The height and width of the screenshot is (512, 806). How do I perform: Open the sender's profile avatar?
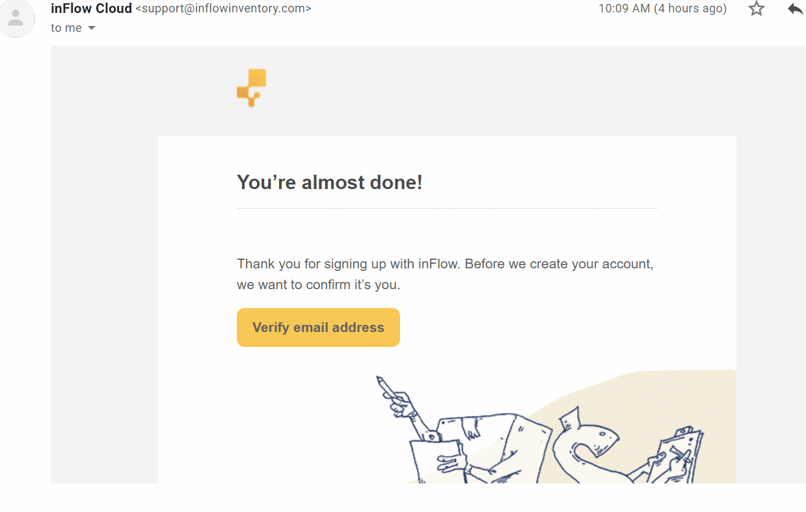15,18
